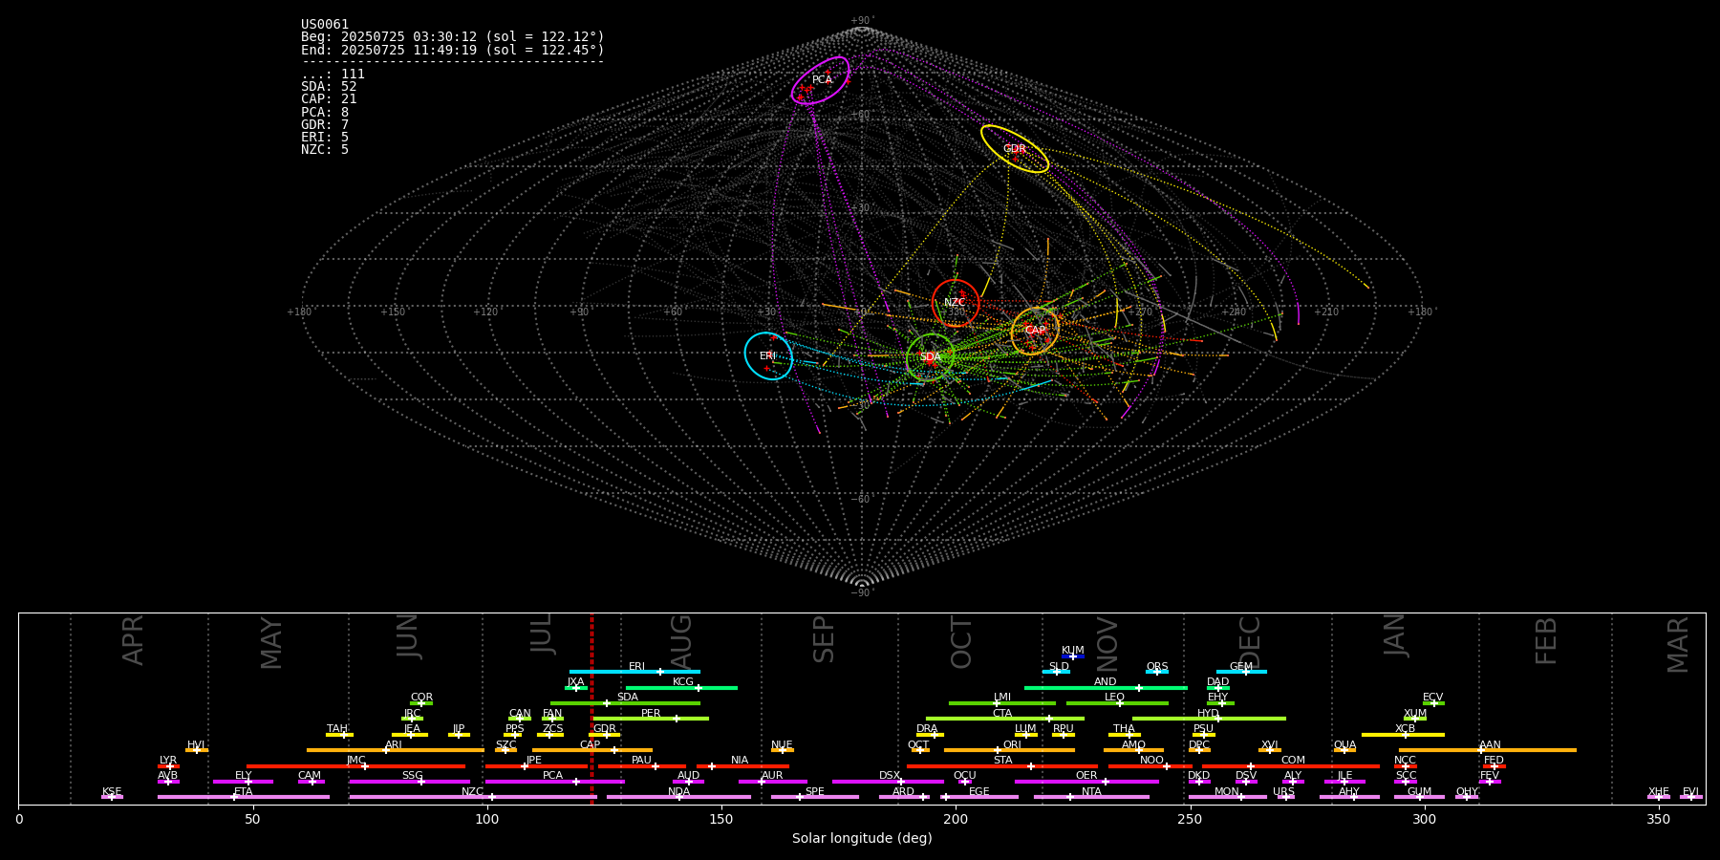Image resolution: width=1720 pixels, height=860 pixels.
Task: Click the ERI label inside cyan circle
Action: coord(767,356)
